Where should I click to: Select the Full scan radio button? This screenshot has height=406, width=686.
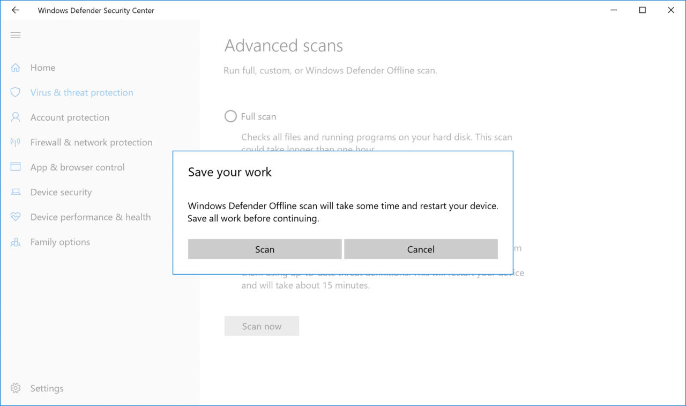[230, 116]
